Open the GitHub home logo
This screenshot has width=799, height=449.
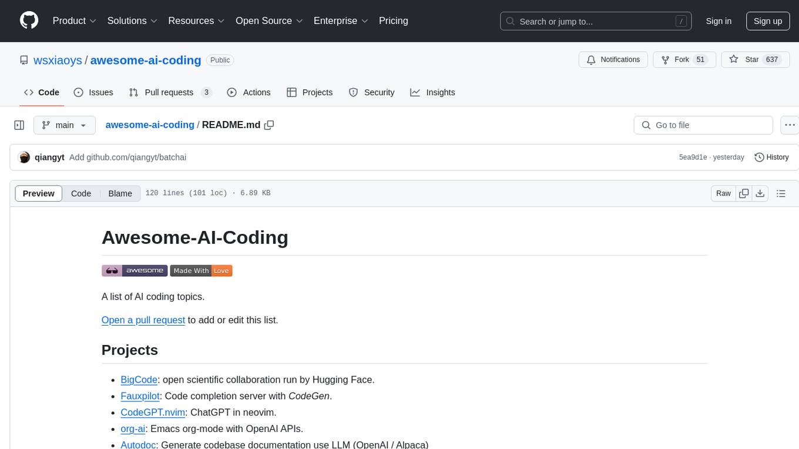(x=29, y=21)
